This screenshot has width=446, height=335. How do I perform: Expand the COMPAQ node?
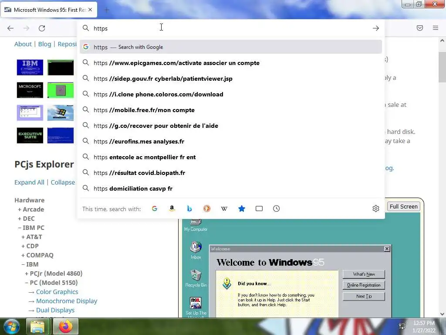(37, 255)
